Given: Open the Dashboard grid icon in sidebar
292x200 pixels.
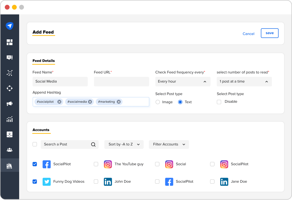Looking at the screenshot, I should coord(10,42).
